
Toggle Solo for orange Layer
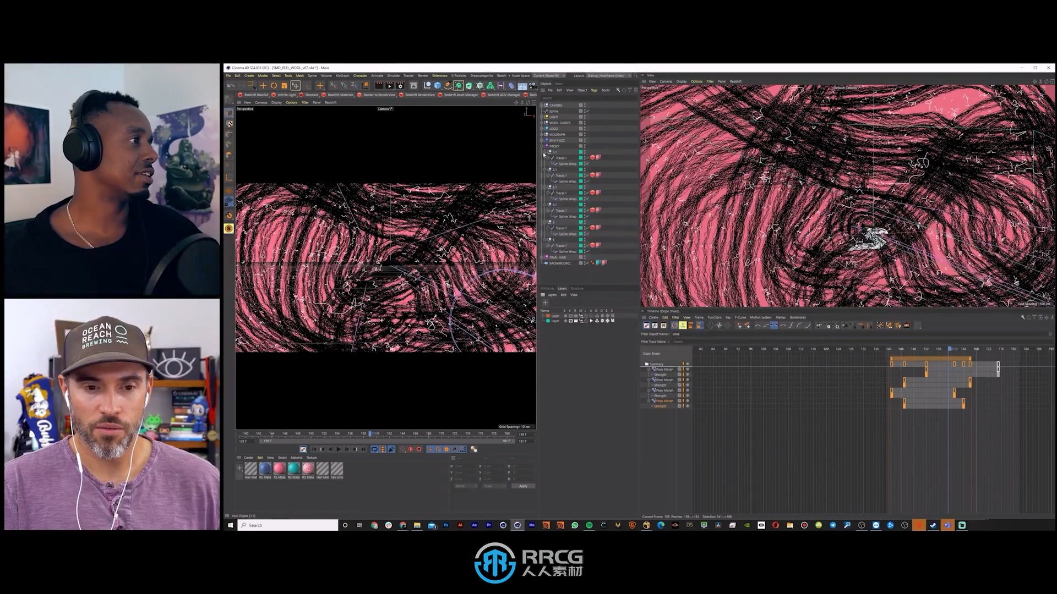(x=565, y=316)
